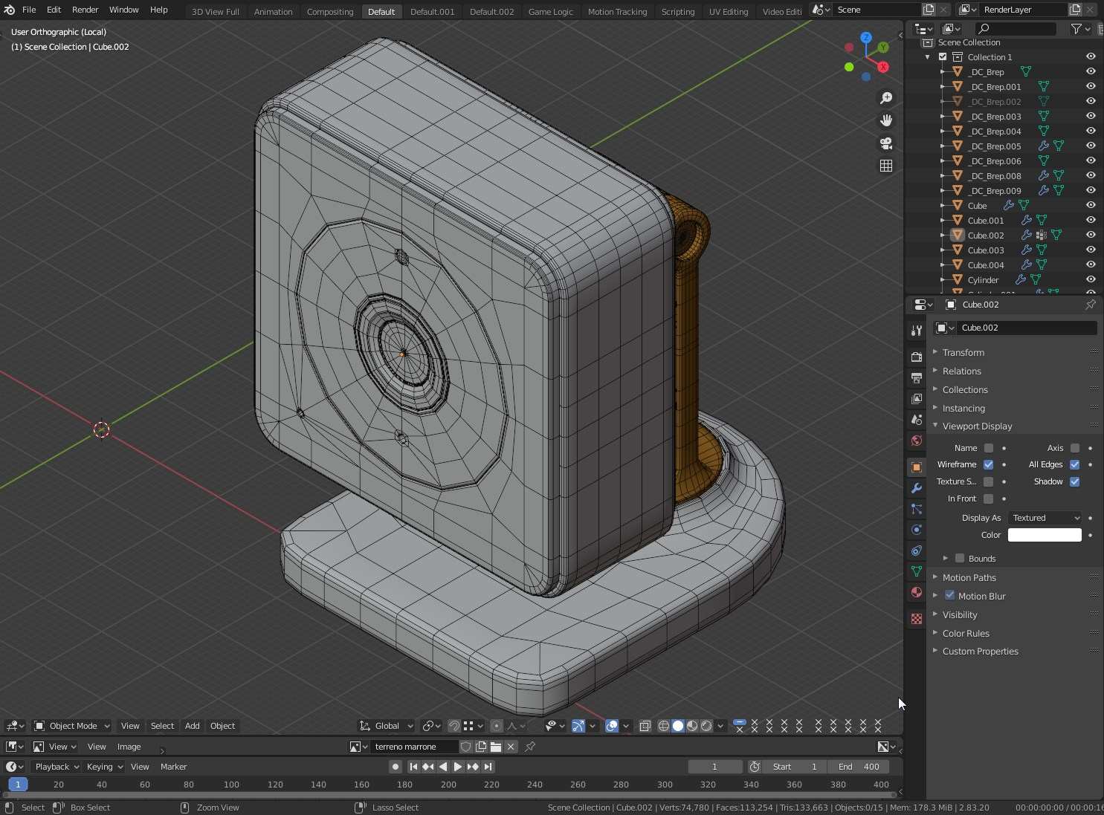Click the Add menu in viewport header
Image resolution: width=1104 pixels, height=815 pixels.
pyautogui.click(x=192, y=726)
